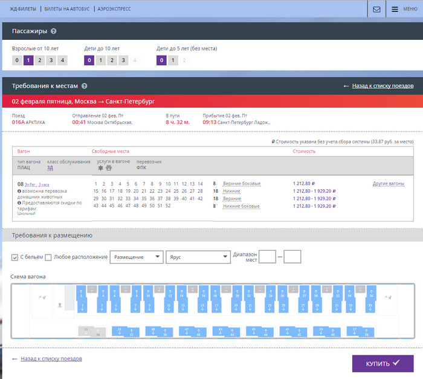423x379 pixels.
Task: Select side seat 41 on wagon scheme
Action: pos(286,331)
